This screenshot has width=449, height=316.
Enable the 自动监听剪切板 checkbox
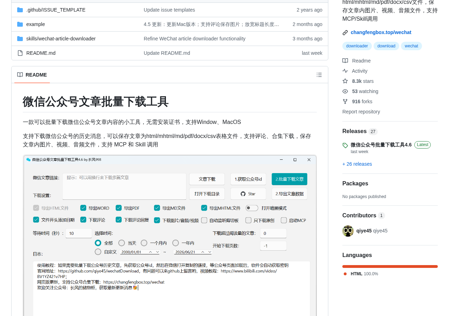click(x=204, y=220)
